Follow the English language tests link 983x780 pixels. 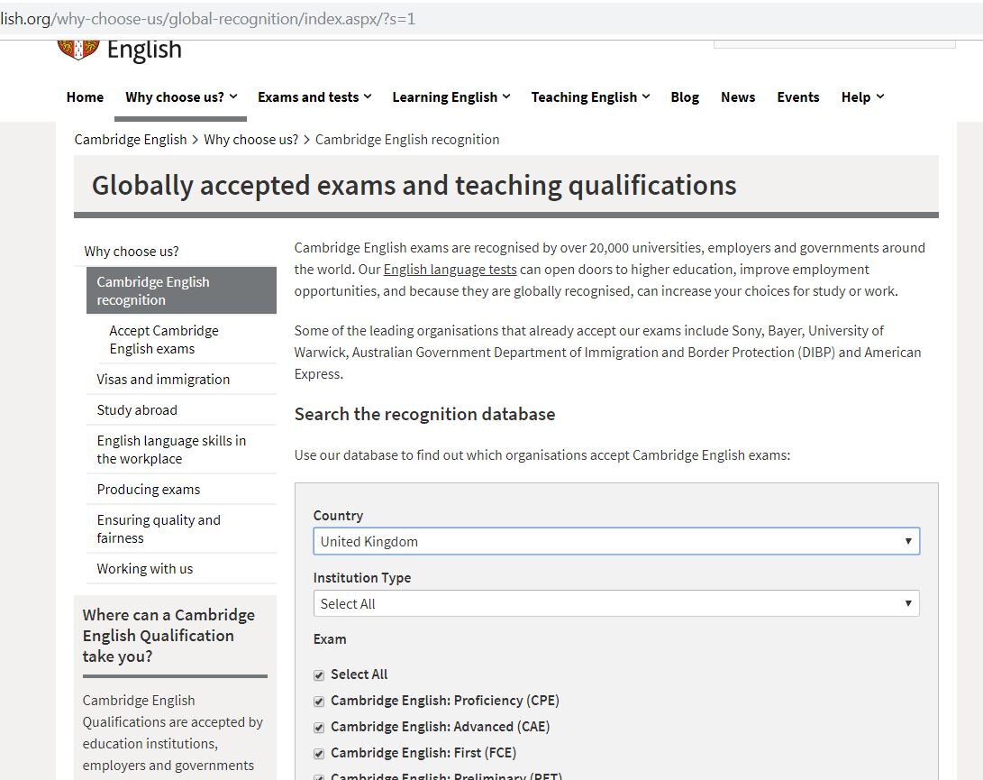click(450, 269)
